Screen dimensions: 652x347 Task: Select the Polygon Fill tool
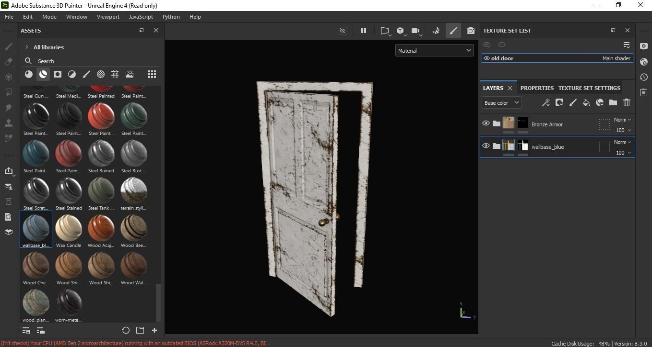8,92
